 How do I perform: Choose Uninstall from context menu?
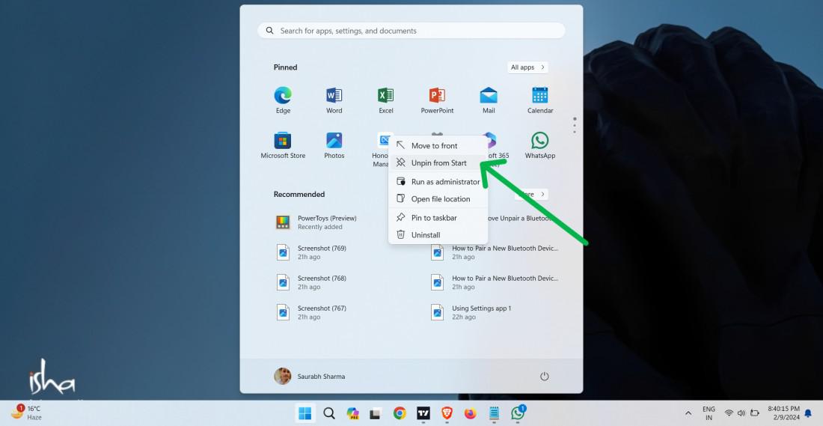pyautogui.click(x=438, y=235)
